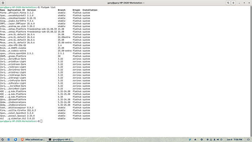The height and width of the screenshot is (142, 252).
Task: Click the download/updates tray icon
Action: [x=214, y=139]
